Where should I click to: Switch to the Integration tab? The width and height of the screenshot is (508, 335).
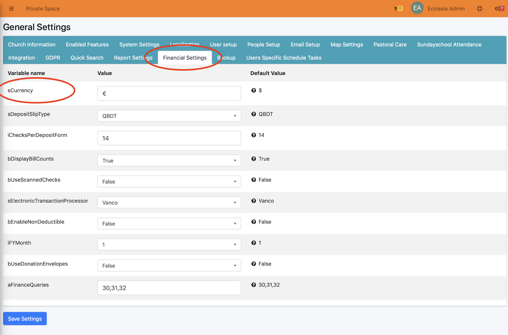tap(21, 58)
